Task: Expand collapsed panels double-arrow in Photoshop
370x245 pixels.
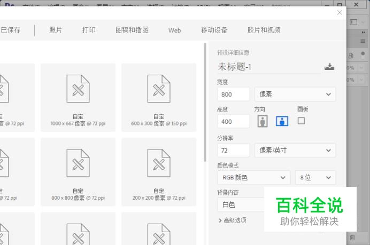Action: (x=364, y=32)
